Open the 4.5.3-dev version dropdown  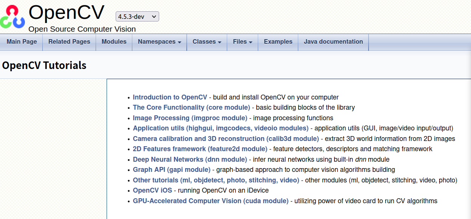click(x=137, y=17)
